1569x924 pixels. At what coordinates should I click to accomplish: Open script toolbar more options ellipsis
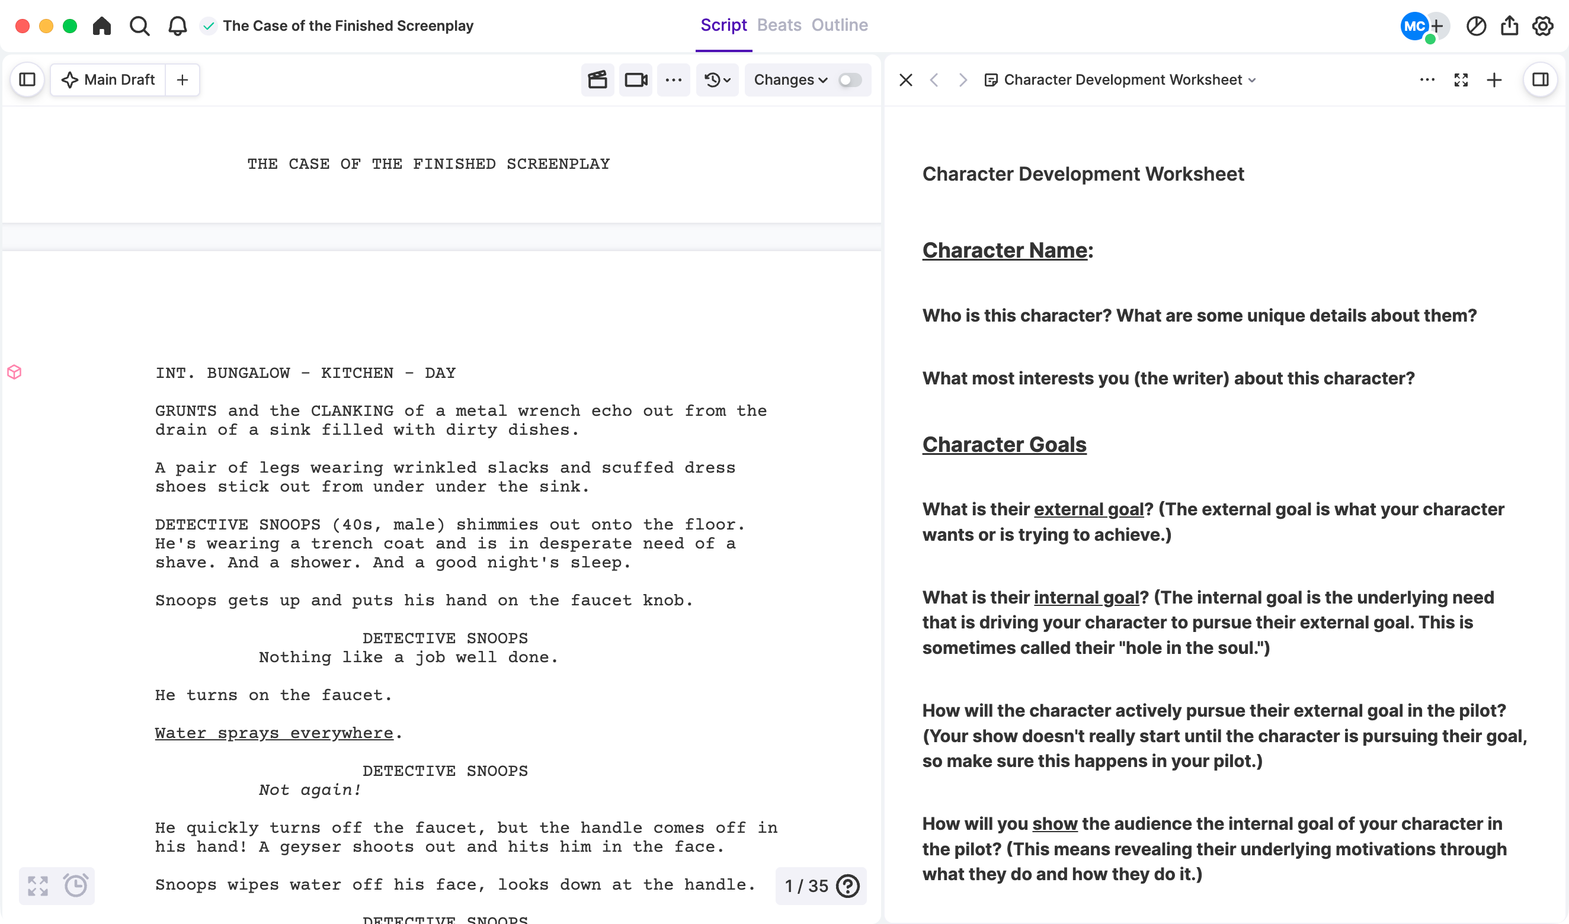point(673,80)
